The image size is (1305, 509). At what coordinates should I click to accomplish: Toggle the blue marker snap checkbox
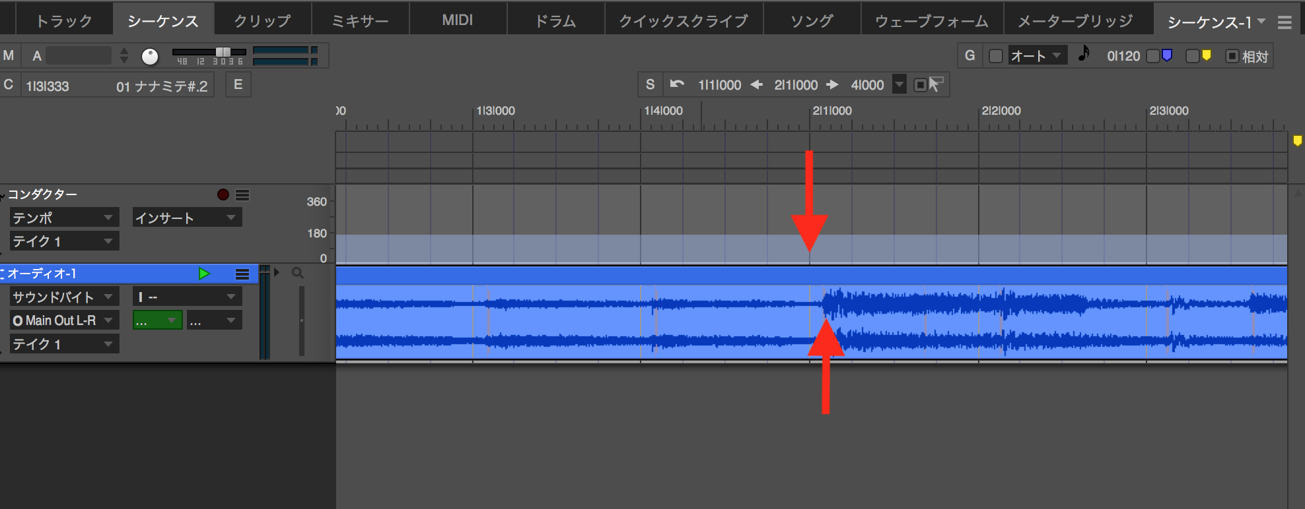click(x=1154, y=56)
